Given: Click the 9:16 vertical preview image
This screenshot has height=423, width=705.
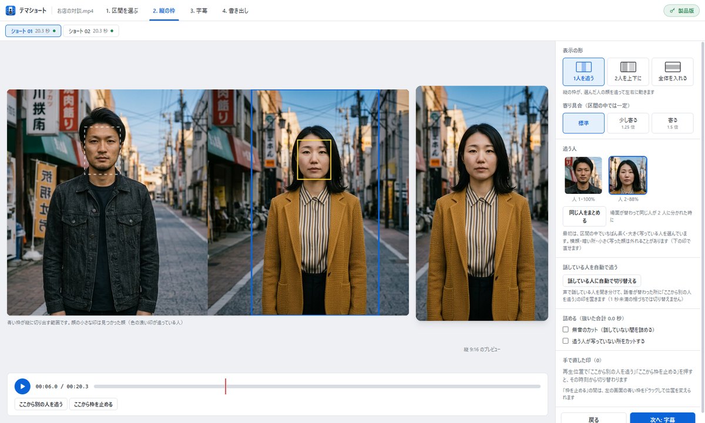Looking at the screenshot, I should 482,203.
